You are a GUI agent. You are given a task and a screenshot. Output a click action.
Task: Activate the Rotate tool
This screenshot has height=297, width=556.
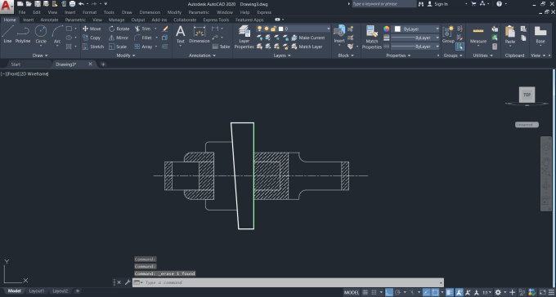tap(119, 29)
